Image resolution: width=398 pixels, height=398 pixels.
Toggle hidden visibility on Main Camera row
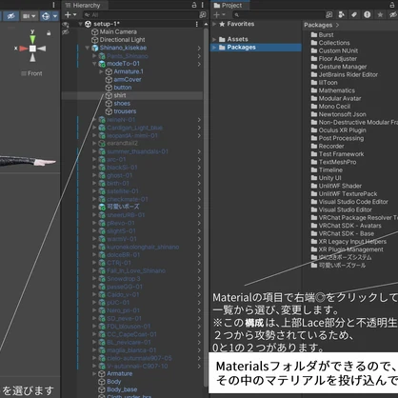click(x=66, y=32)
